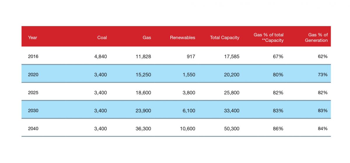
Task: Click the Renewables column header
Action: 183,37
